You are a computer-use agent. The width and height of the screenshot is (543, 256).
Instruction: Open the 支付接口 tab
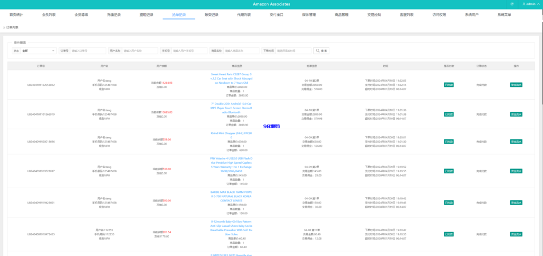(277, 15)
